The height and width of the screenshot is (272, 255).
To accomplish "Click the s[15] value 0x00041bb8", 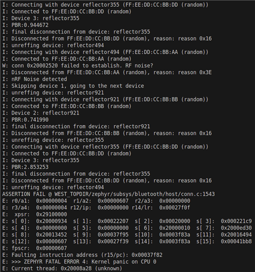I will 236,241.
